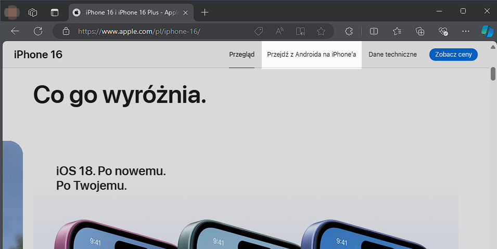Image resolution: width=497 pixels, height=249 pixels.
Task: Open the Extensions puzzle icon
Action: [x=349, y=31]
